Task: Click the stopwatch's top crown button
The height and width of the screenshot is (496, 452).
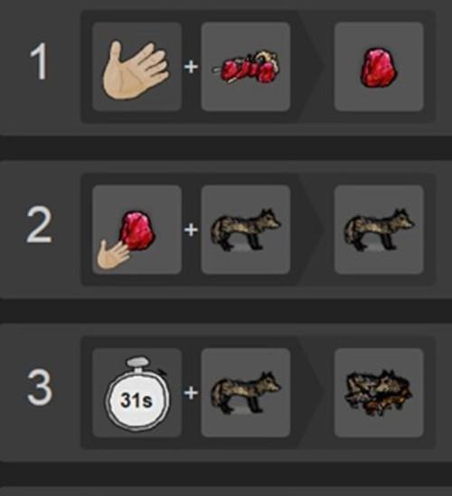Action: pyautogui.click(x=137, y=362)
